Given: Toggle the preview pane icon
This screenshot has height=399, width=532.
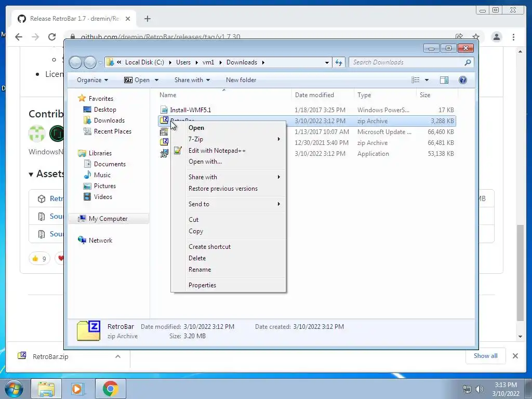Looking at the screenshot, I should pos(444,80).
